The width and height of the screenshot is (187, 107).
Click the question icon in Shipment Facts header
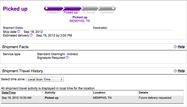175,47
